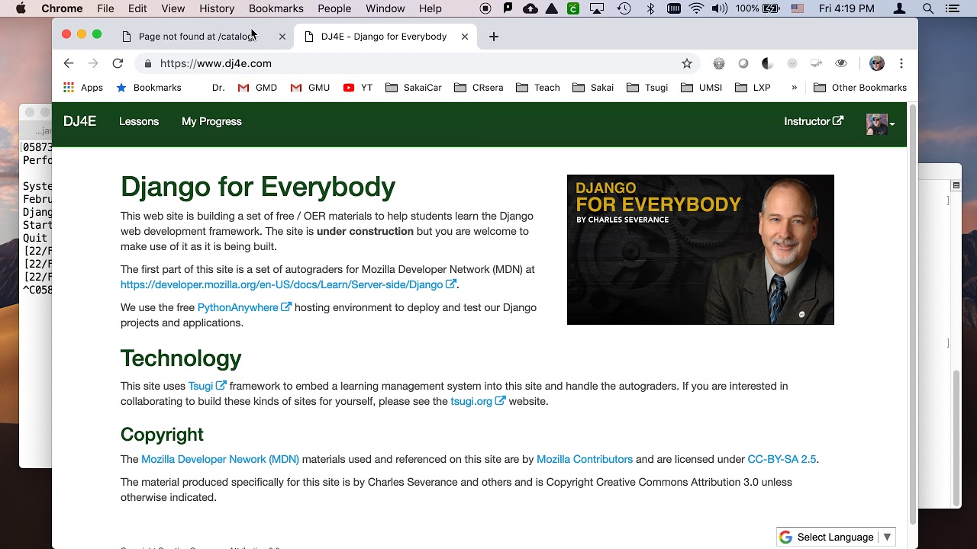977x549 pixels.
Task: Open the US flag input source menu
Action: pyautogui.click(x=798, y=8)
